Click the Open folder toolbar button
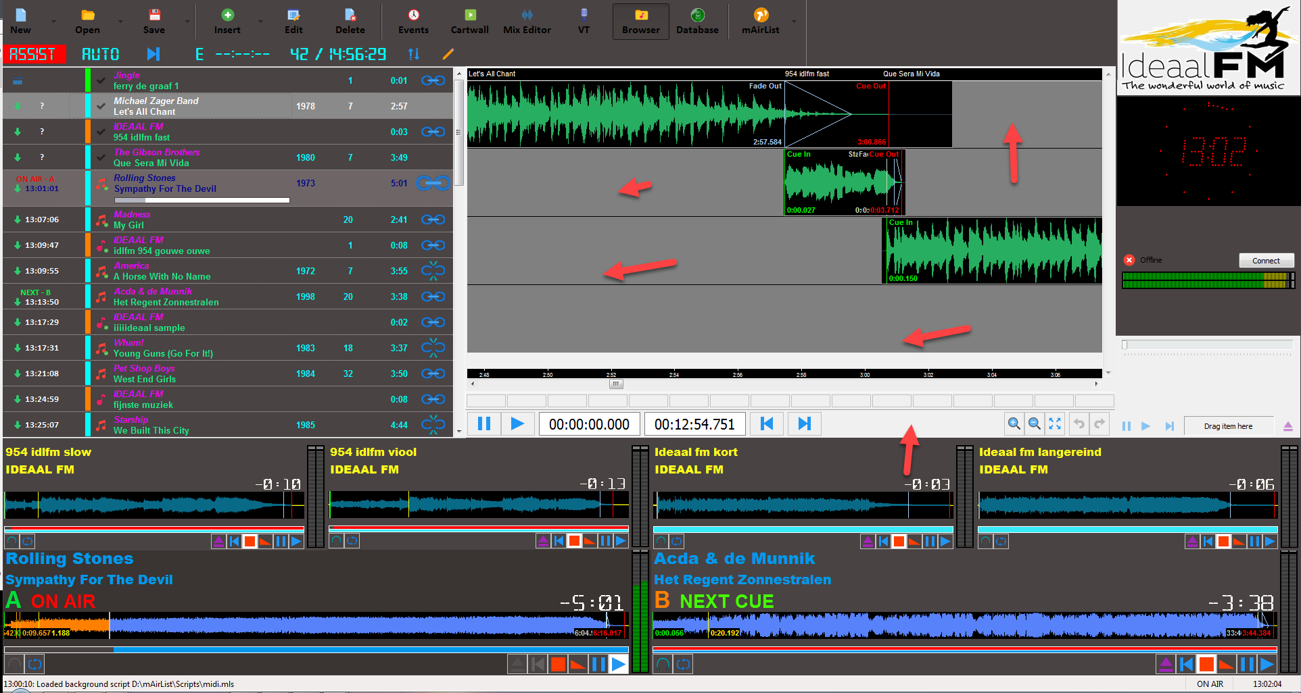This screenshot has width=1301, height=693. [x=87, y=21]
